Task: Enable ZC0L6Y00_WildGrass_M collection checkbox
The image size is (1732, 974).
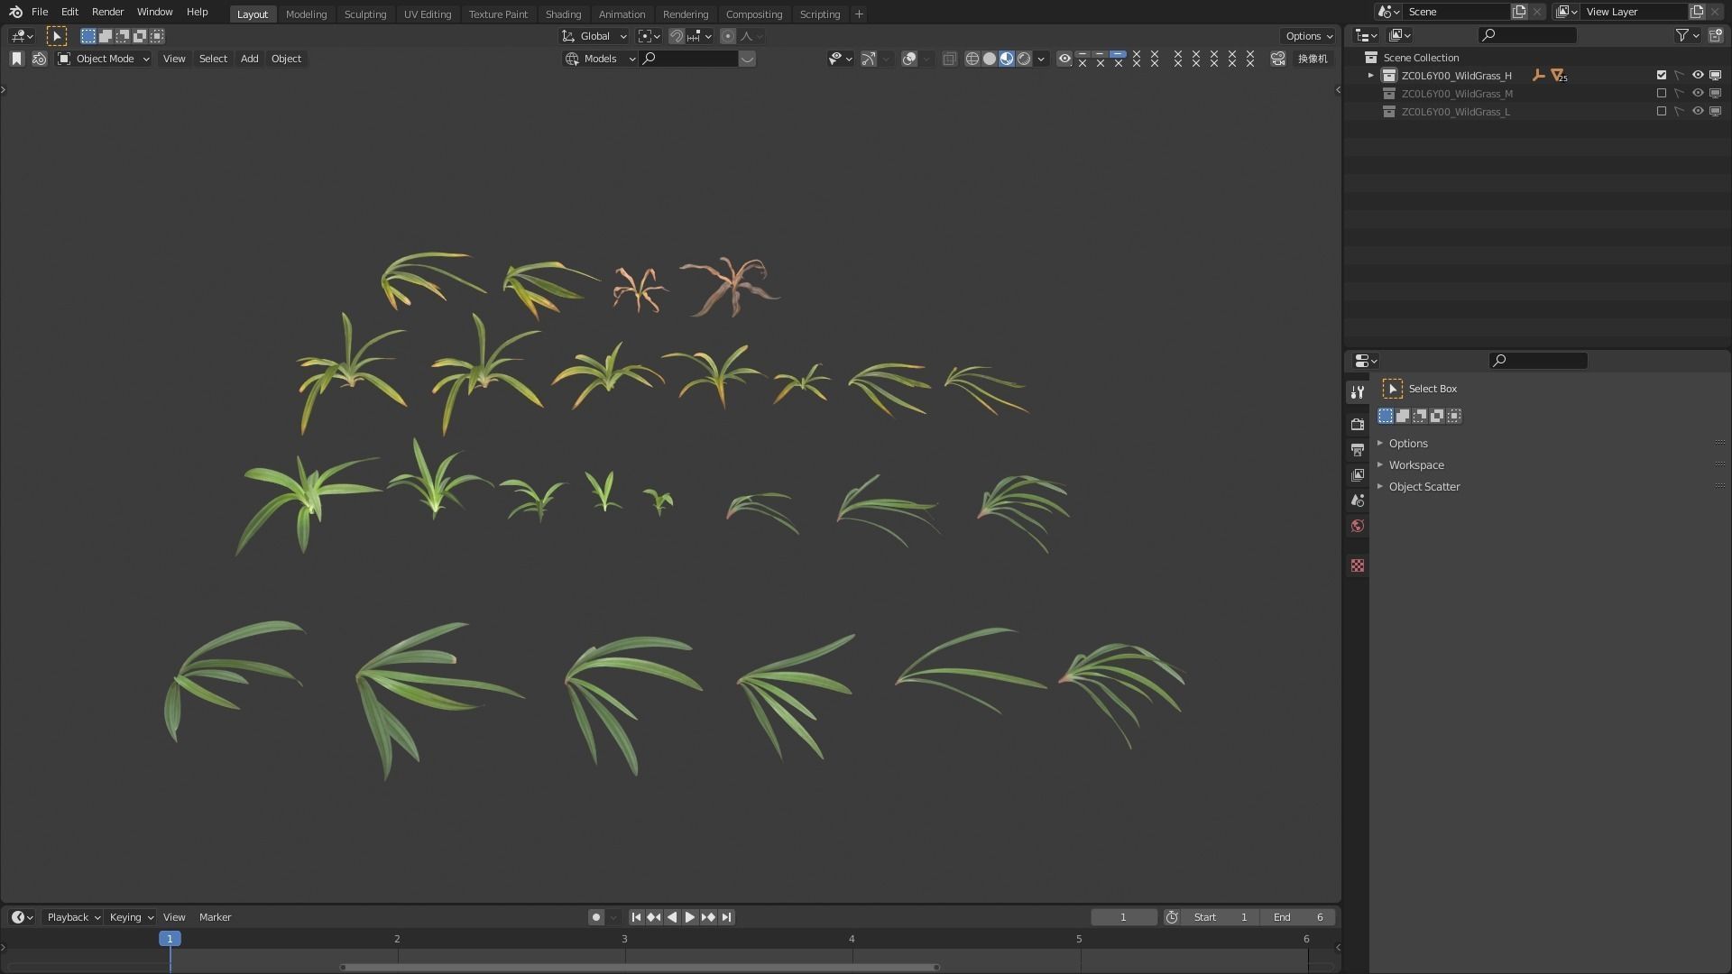Action: click(1662, 94)
